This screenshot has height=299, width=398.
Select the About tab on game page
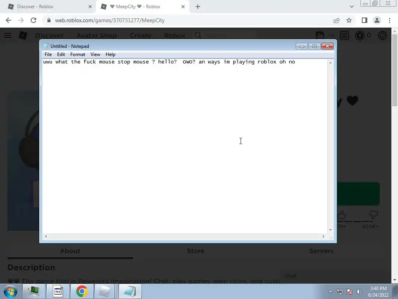point(70,251)
